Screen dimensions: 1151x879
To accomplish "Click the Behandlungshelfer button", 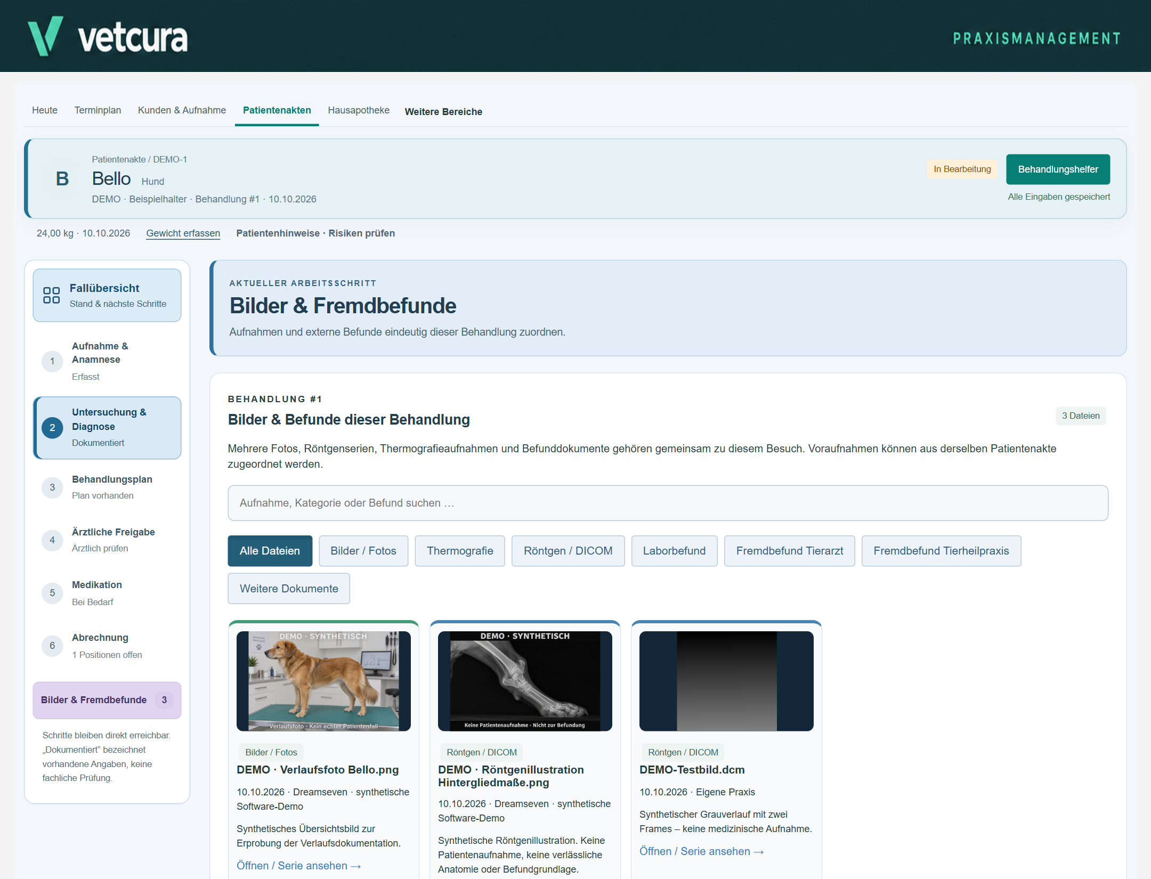I will [1058, 169].
